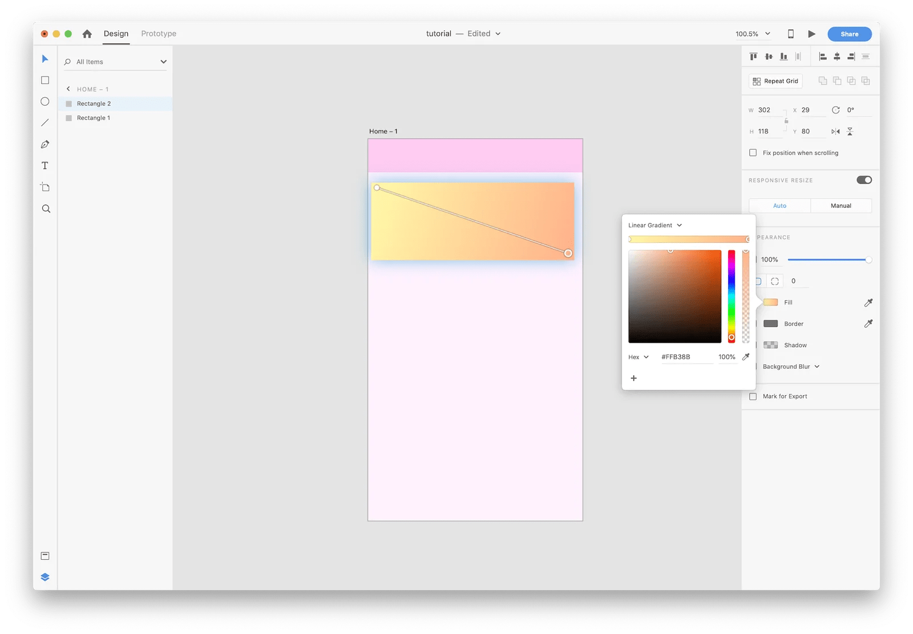This screenshot has height=634, width=913.
Task: Open the Hex color mode dropdown
Action: click(x=639, y=357)
